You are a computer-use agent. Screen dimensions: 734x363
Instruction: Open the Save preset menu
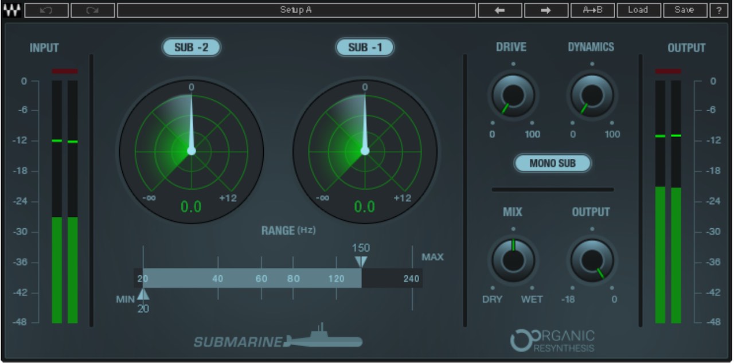684,10
